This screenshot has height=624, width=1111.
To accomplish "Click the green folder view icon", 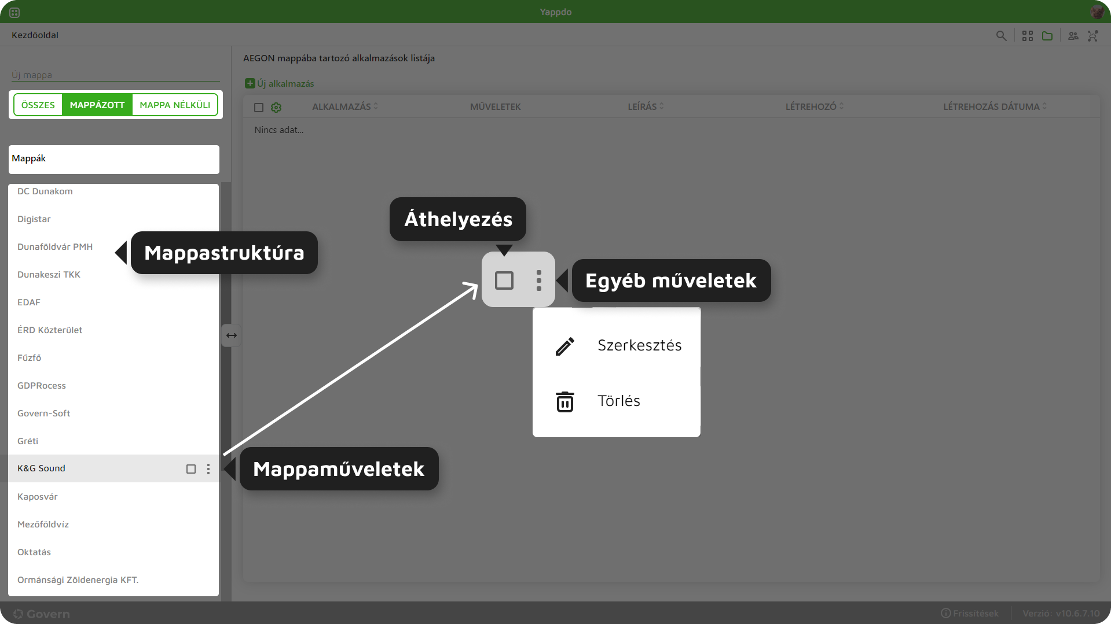I will click(1047, 36).
